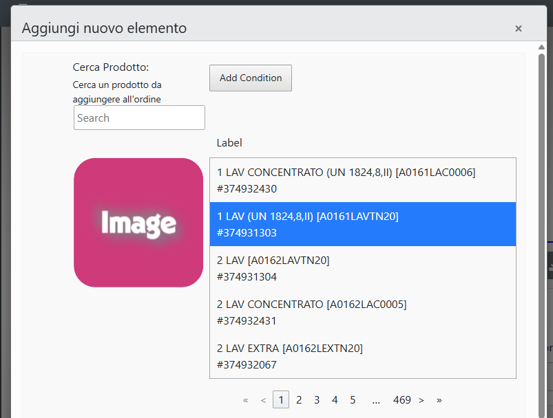This screenshot has height=418, width=553.
Task: Jump to page 3 of results
Action: point(317,400)
